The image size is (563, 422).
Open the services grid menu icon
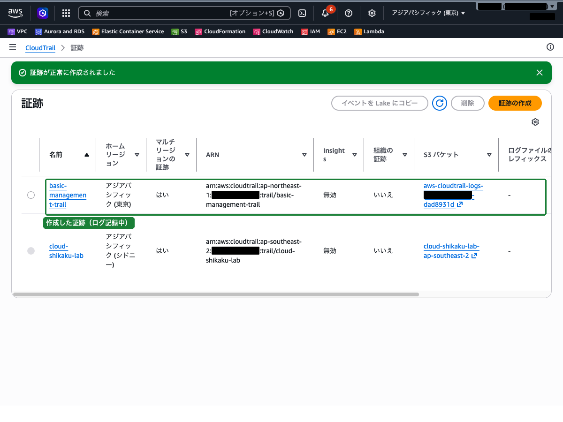pyautogui.click(x=66, y=13)
